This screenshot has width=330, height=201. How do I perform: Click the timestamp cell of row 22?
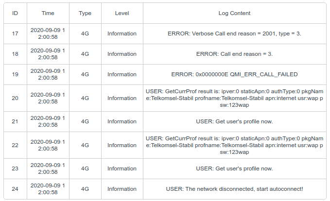[48, 145]
